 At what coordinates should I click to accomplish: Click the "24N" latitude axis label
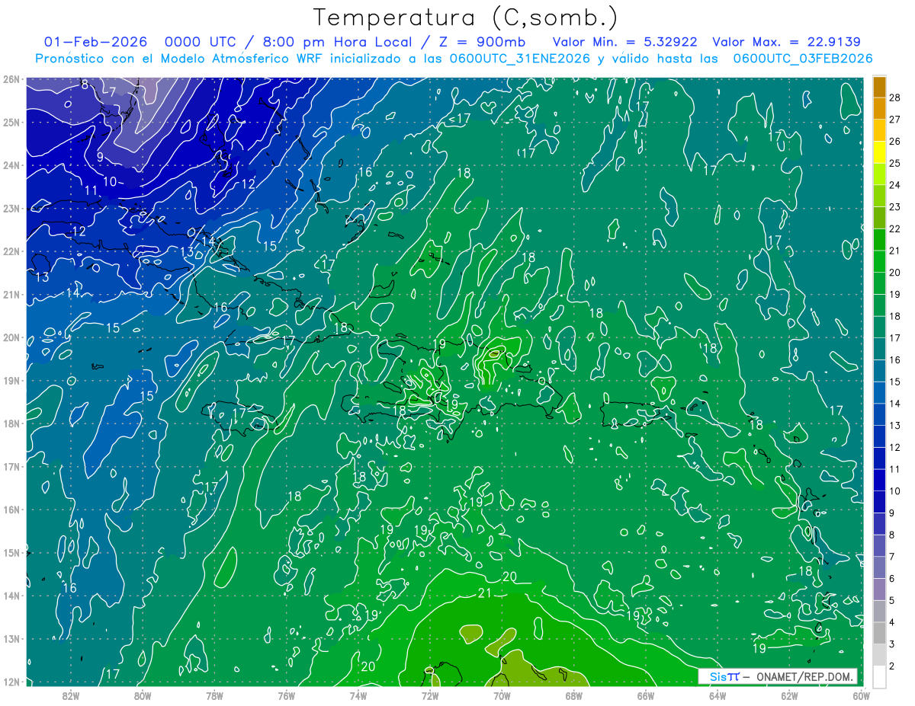click(x=11, y=165)
